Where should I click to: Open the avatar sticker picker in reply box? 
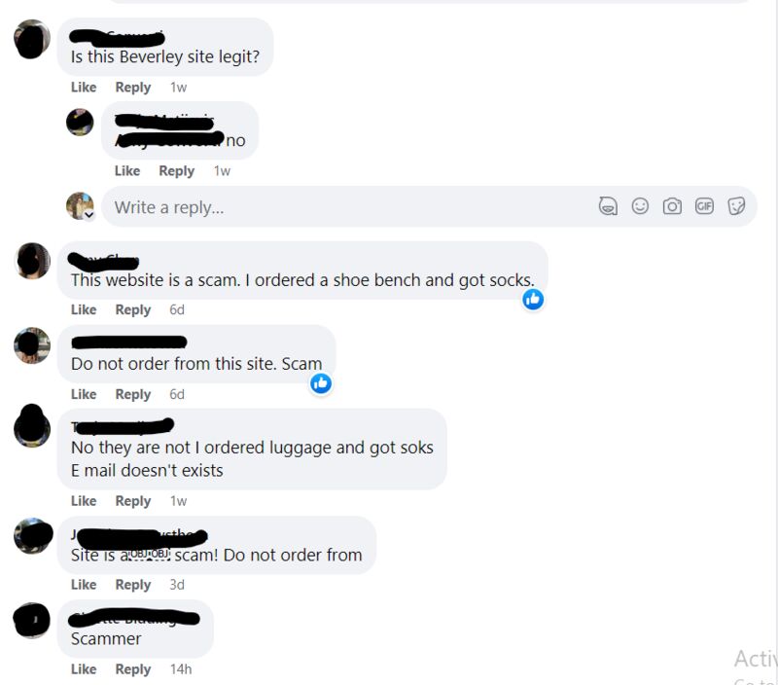click(x=608, y=206)
